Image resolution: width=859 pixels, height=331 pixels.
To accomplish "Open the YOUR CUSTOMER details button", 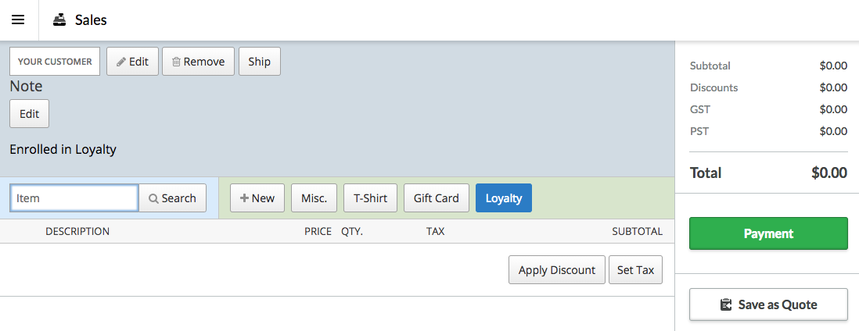I will click(x=55, y=62).
